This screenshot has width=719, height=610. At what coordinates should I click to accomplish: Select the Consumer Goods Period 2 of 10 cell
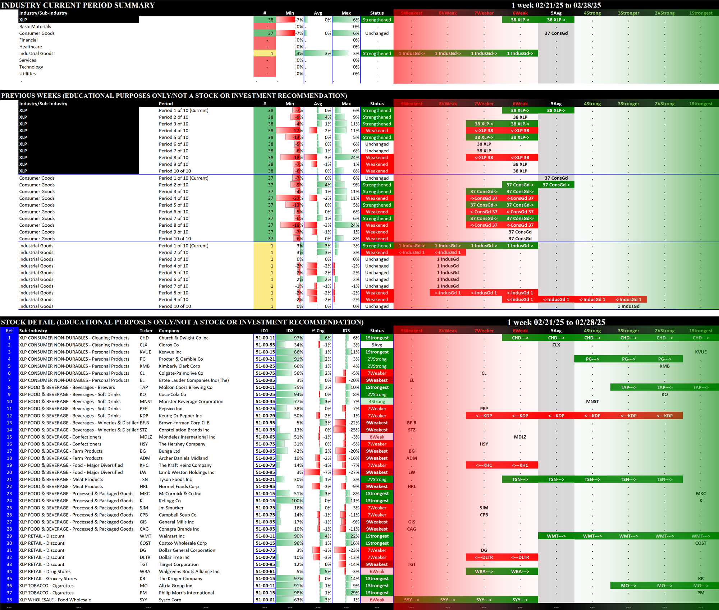tap(174, 185)
